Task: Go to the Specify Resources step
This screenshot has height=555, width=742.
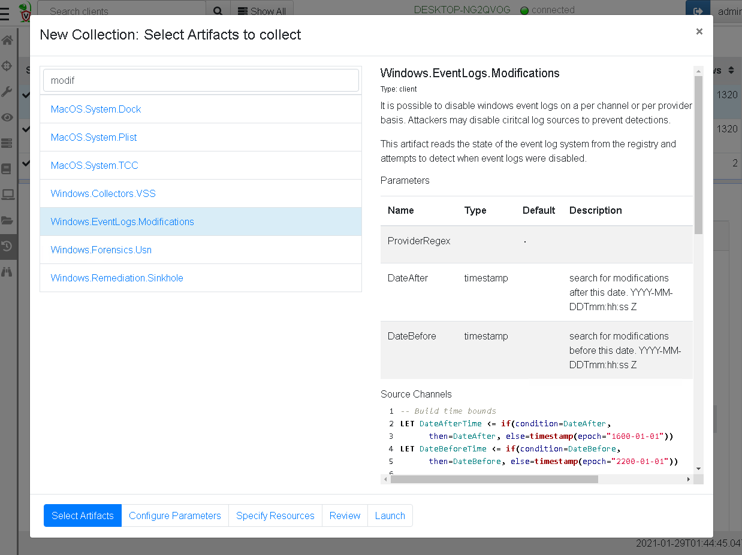Action: [275, 515]
